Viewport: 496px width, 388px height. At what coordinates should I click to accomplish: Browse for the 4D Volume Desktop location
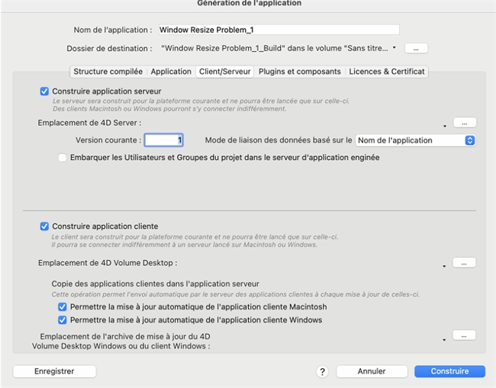coord(464,263)
